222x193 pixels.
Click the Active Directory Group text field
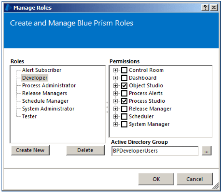click(155, 151)
